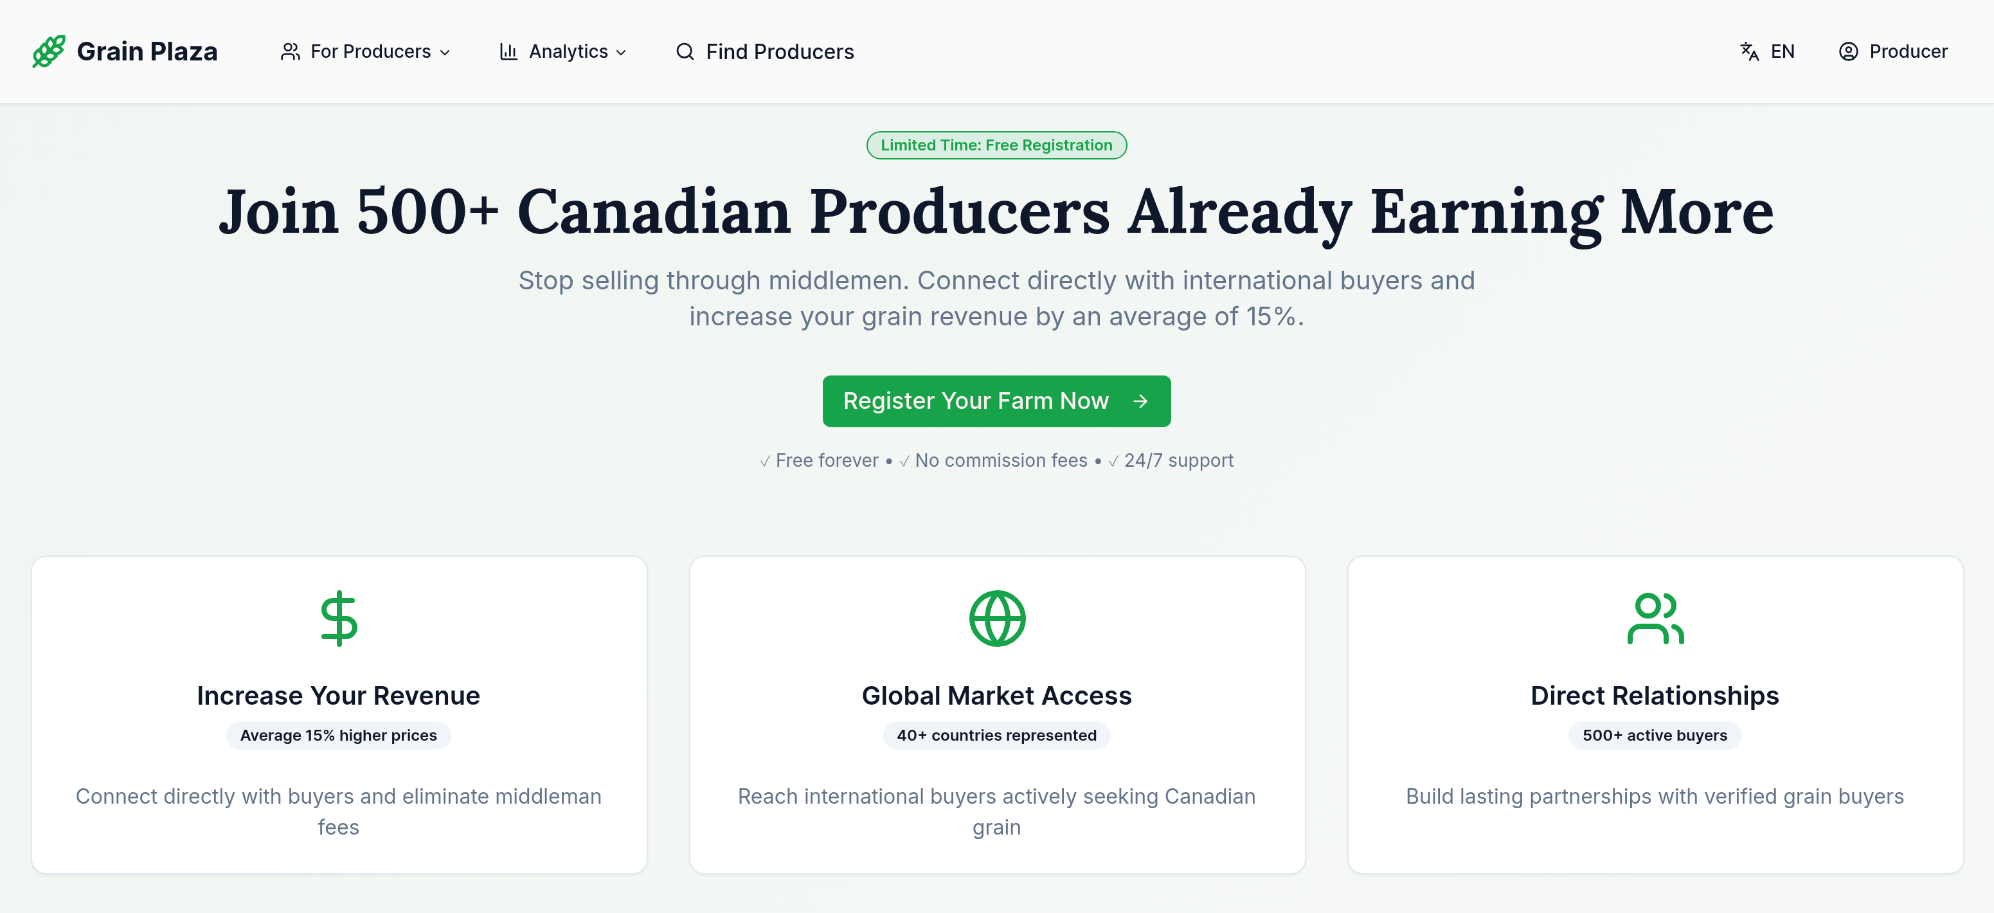Image resolution: width=1994 pixels, height=913 pixels.
Task: Select the Increase Your Revenue card heading
Action: [338, 696]
